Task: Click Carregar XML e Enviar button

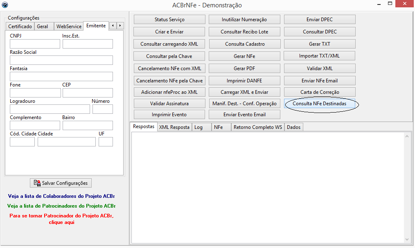Action: tap(245, 92)
